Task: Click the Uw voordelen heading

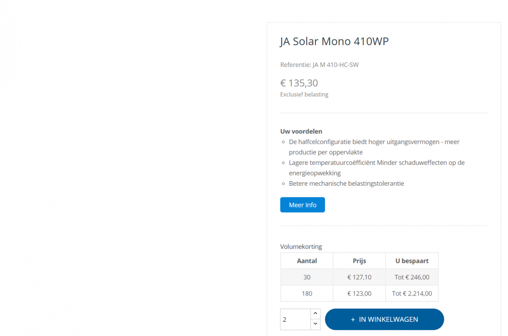Action: [x=301, y=131]
